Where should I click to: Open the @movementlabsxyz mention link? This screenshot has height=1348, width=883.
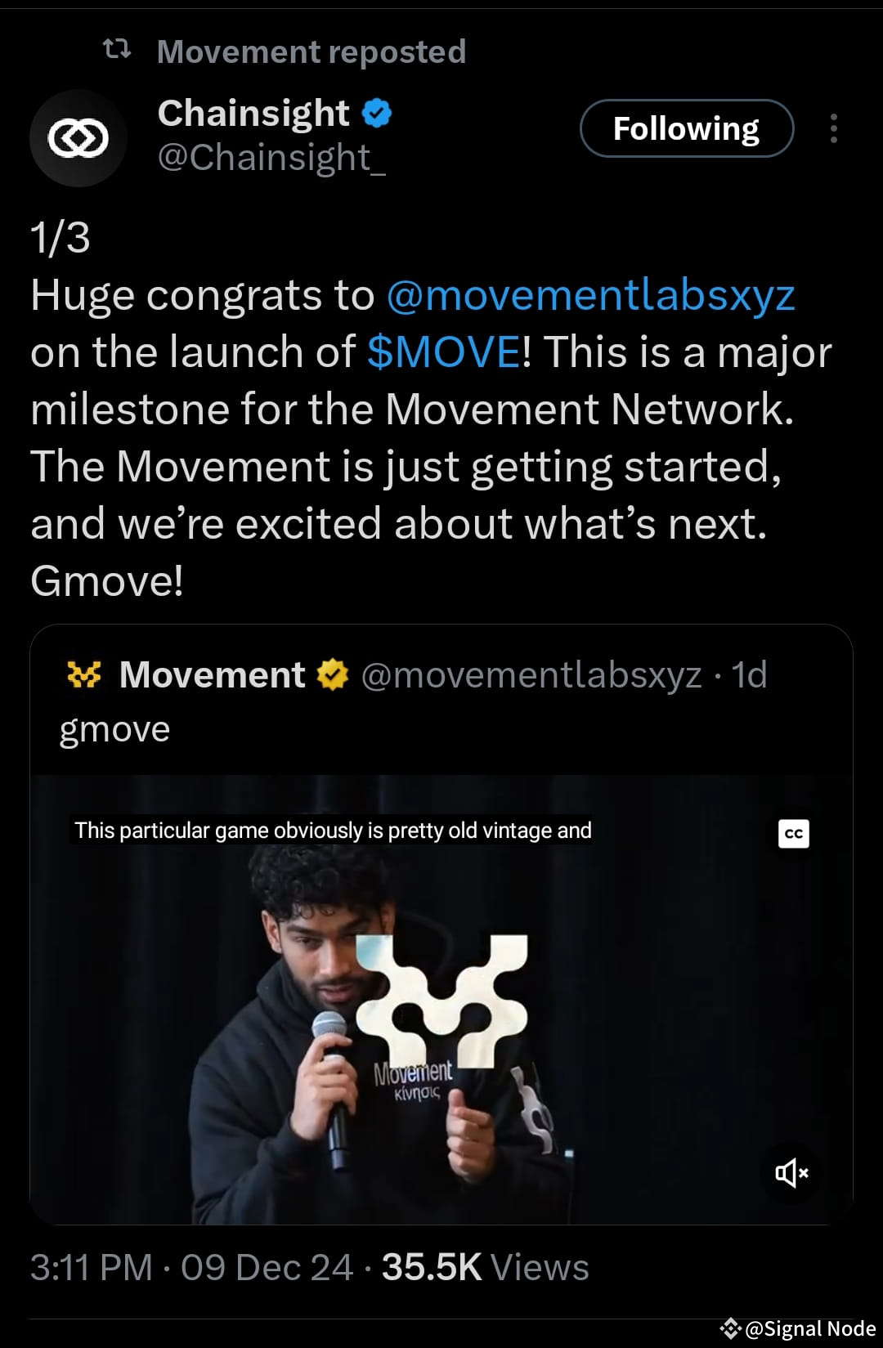590,296
